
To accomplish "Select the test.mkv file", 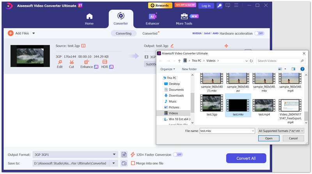I will pos(238,105).
